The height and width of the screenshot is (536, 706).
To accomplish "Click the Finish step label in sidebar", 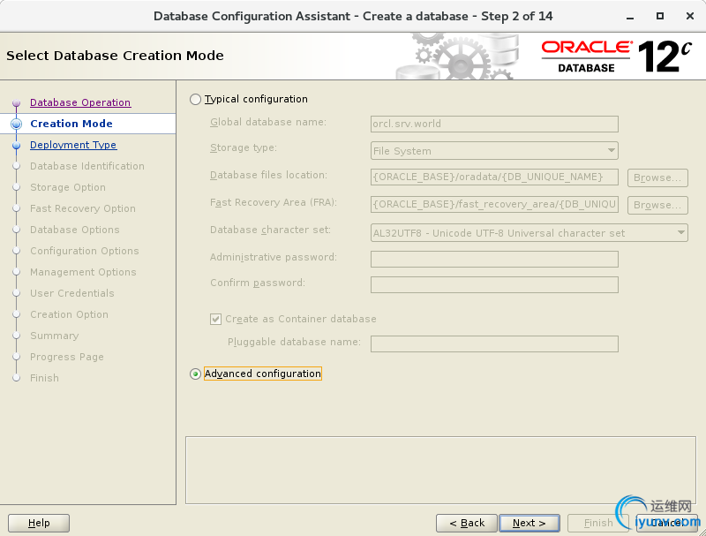I will click(44, 378).
